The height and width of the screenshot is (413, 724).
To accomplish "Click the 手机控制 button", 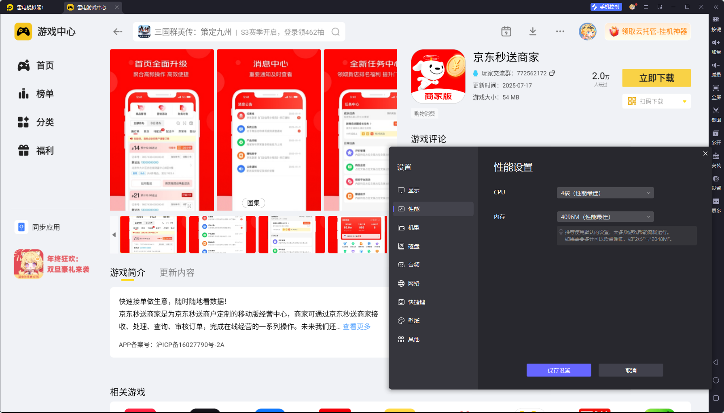I will [x=605, y=7].
